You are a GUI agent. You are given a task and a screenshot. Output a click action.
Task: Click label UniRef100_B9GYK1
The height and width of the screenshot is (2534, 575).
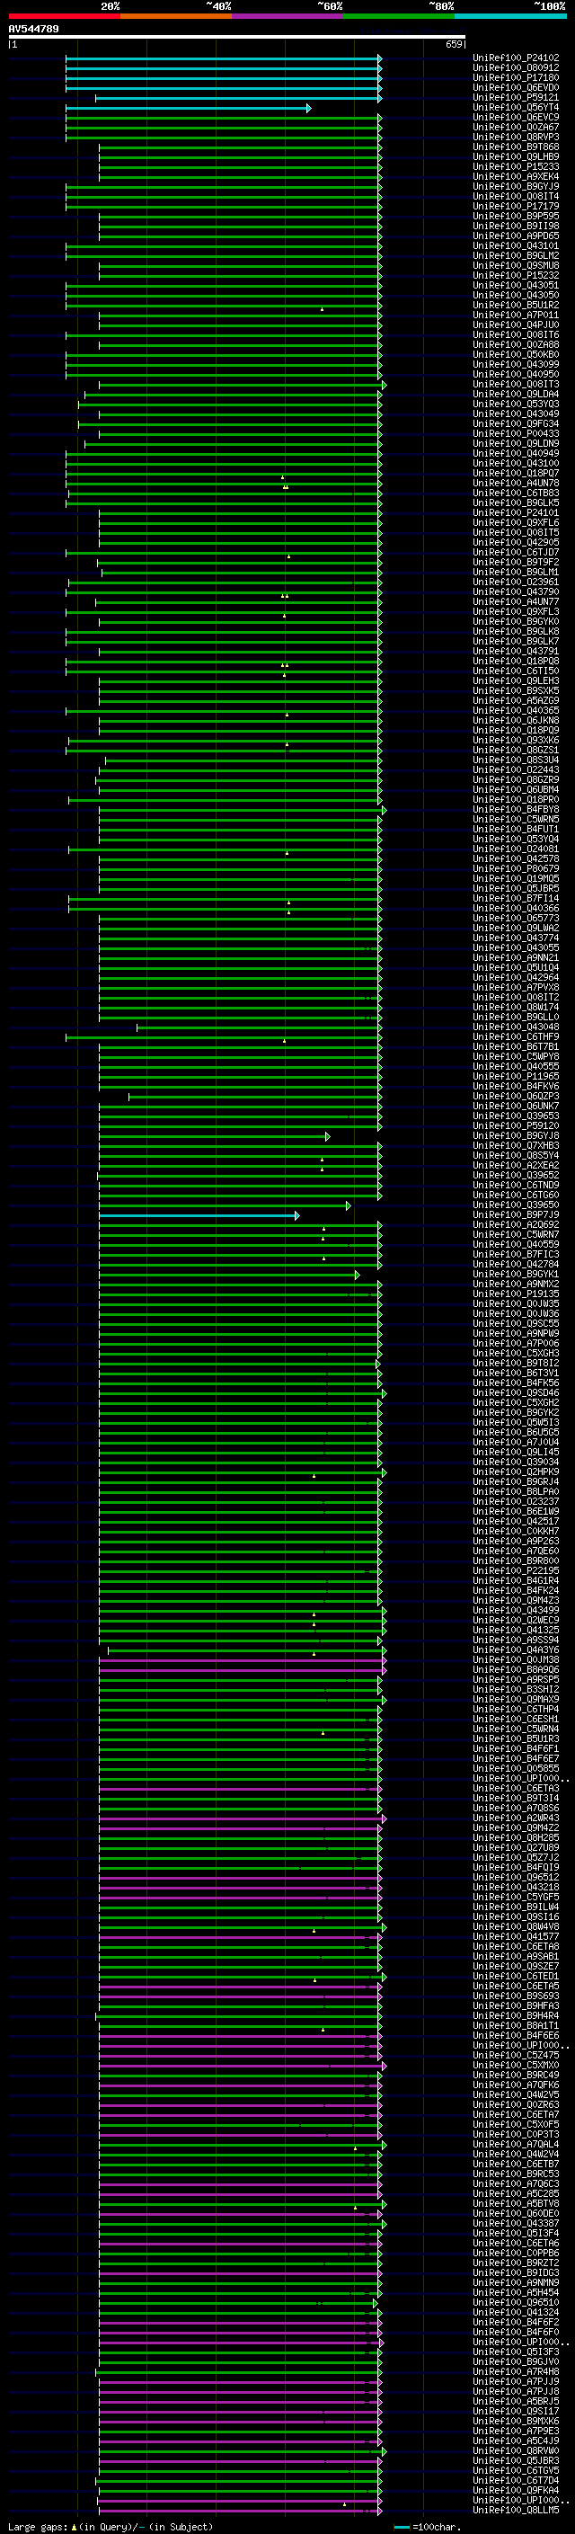click(516, 1274)
